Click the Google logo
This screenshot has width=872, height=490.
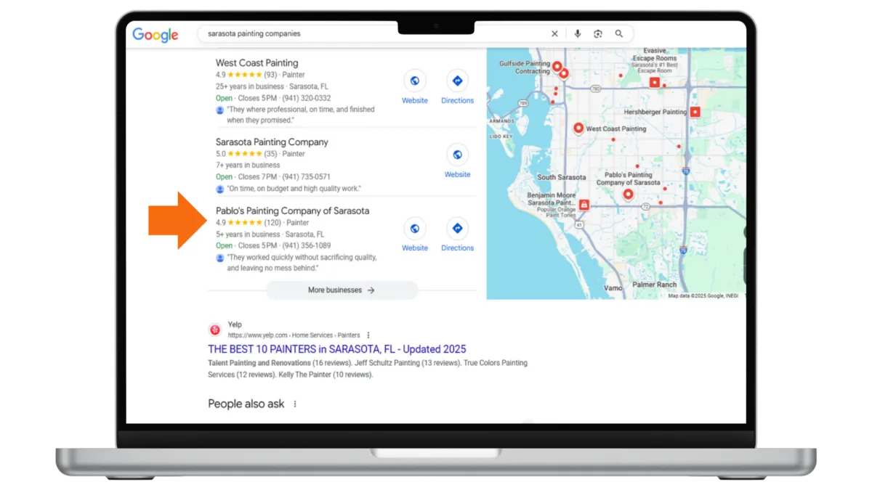click(155, 35)
